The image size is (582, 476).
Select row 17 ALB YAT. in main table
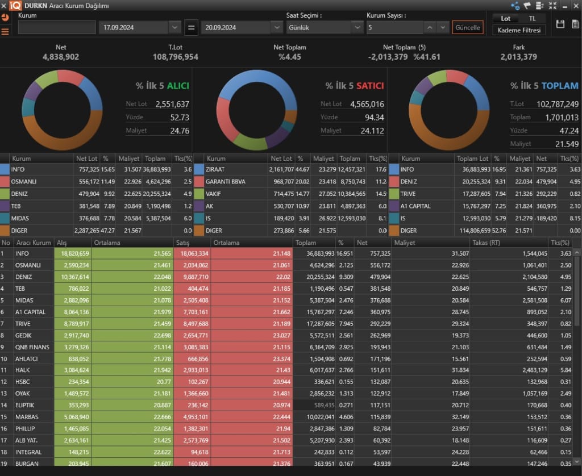286,440
